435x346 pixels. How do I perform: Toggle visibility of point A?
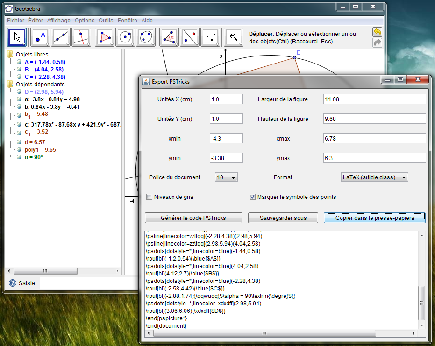point(19,62)
